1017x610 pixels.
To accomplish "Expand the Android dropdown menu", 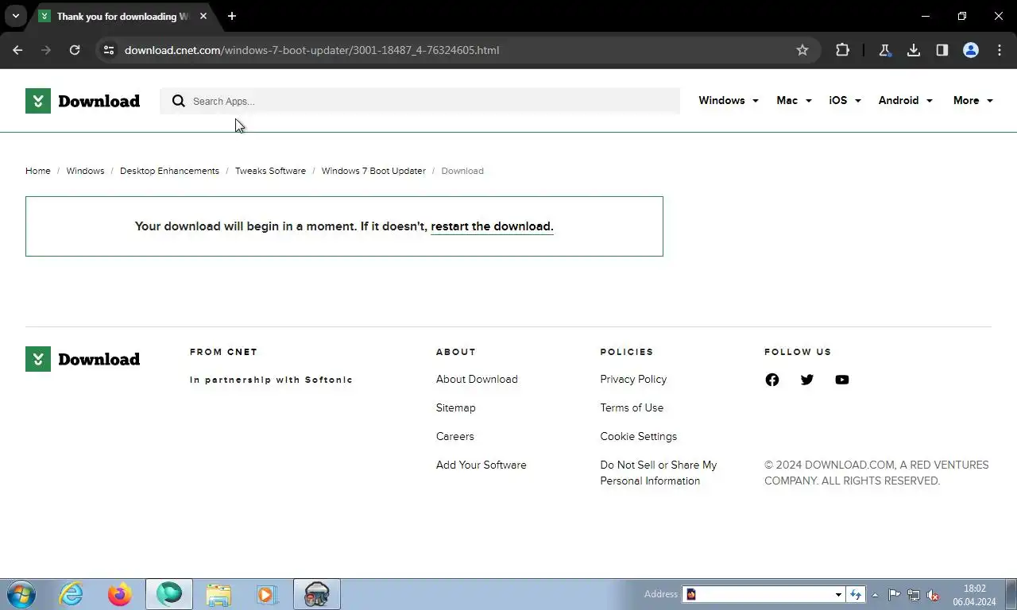I will 905,100.
